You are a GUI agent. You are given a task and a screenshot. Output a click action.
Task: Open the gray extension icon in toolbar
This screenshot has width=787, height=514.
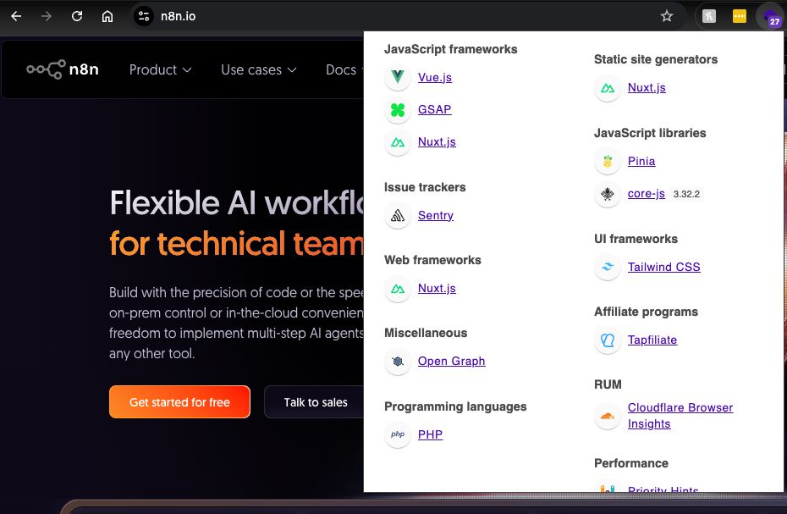tap(708, 16)
